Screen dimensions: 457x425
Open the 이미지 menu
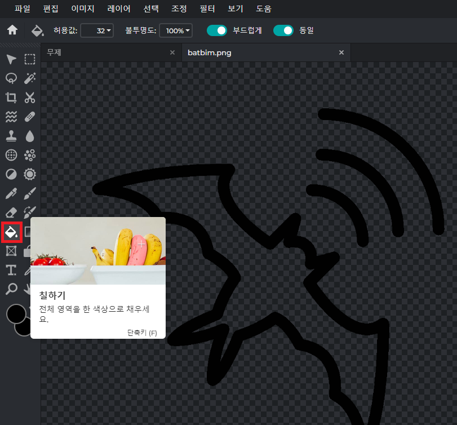tap(83, 9)
